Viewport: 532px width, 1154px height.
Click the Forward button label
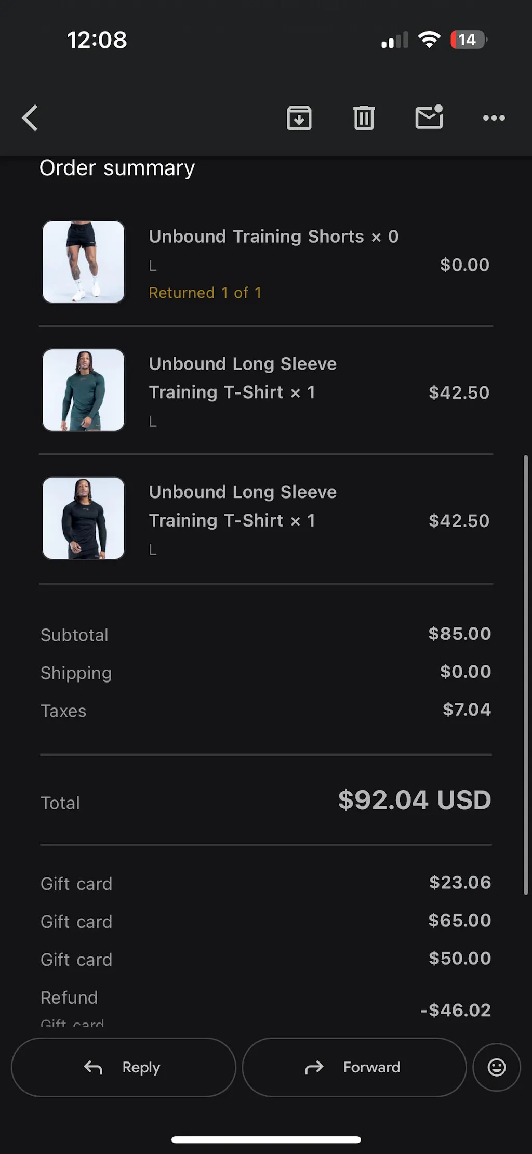tap(371, 1067)
